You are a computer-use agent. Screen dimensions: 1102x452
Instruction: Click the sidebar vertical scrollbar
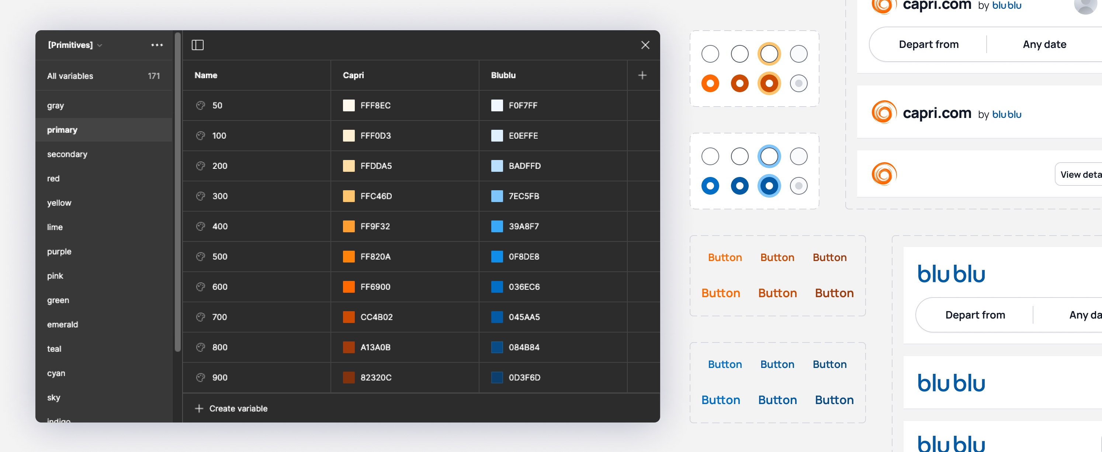(177, 192)
